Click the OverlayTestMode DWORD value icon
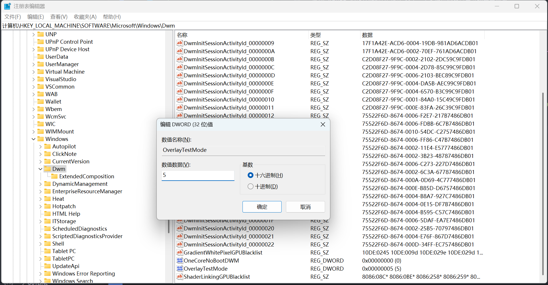 pyautogui.click(x=180, y=269)
